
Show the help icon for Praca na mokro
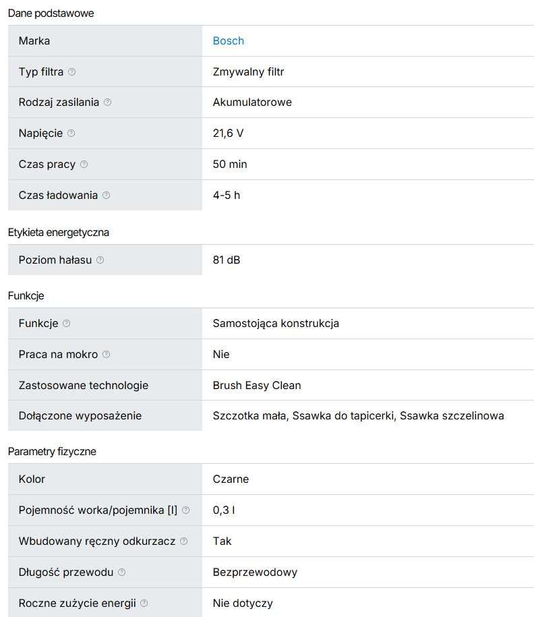107,354
